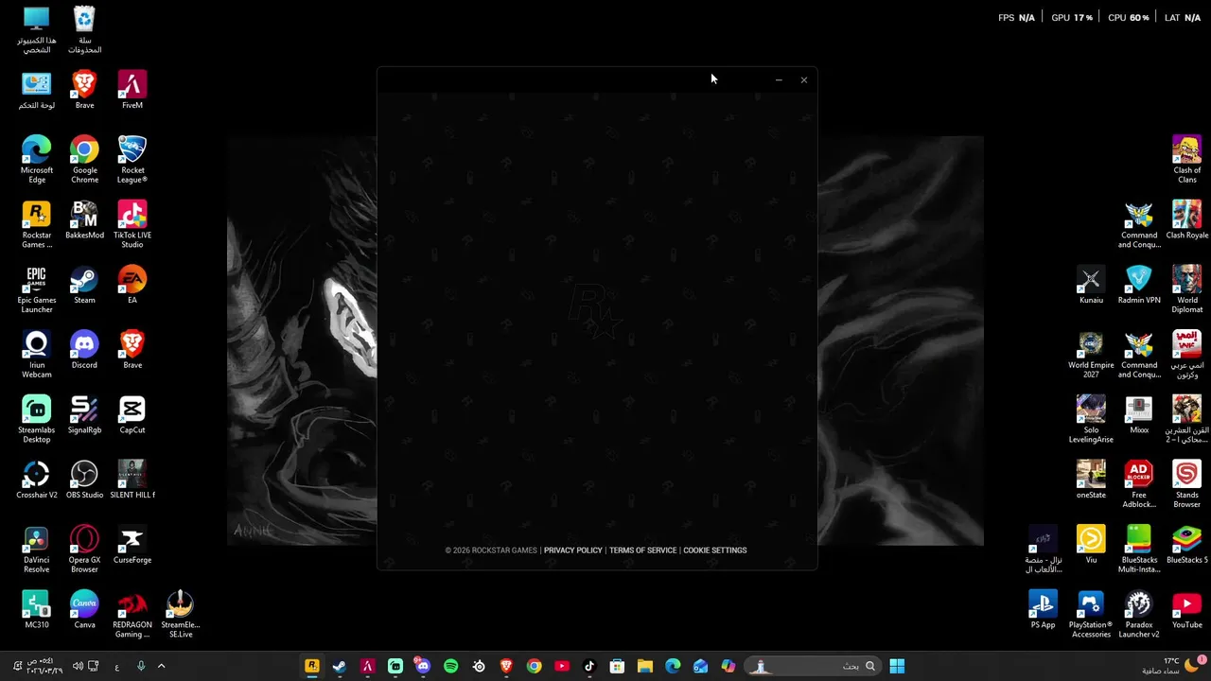Click Spotify in the taskbar

coord(450,666)
